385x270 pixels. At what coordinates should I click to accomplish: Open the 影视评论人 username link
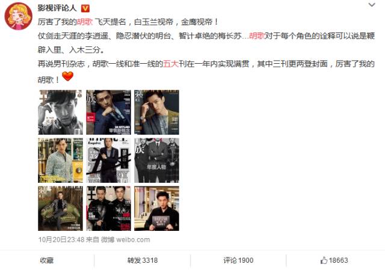click(57, 8)
